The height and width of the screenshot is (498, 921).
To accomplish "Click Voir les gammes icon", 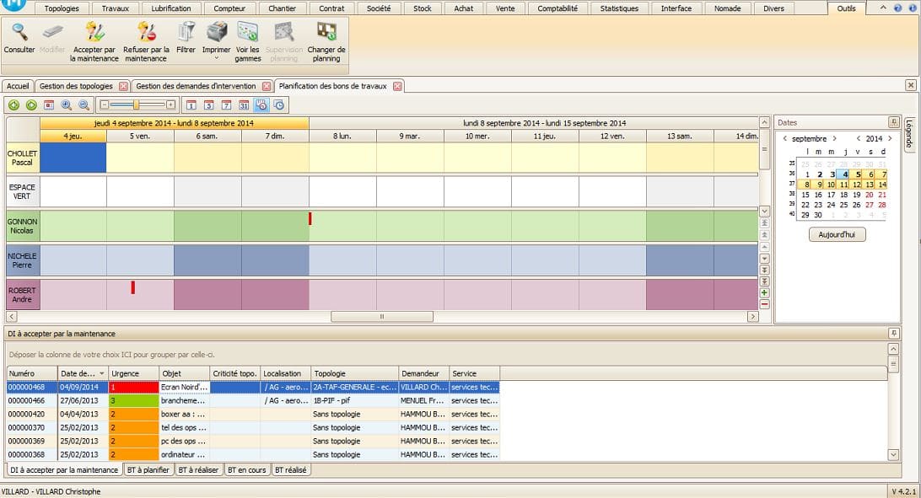I will 247,33.
